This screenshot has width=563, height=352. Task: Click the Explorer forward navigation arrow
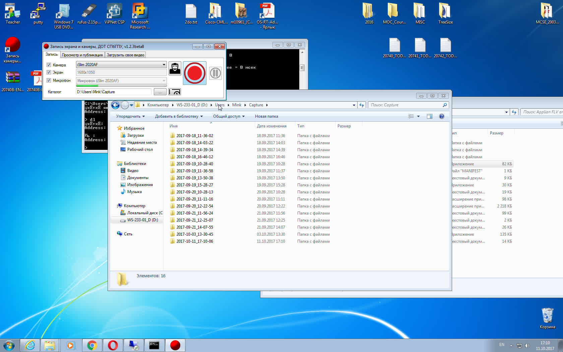125,105
